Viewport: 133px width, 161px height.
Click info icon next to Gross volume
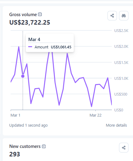point(40,15)
